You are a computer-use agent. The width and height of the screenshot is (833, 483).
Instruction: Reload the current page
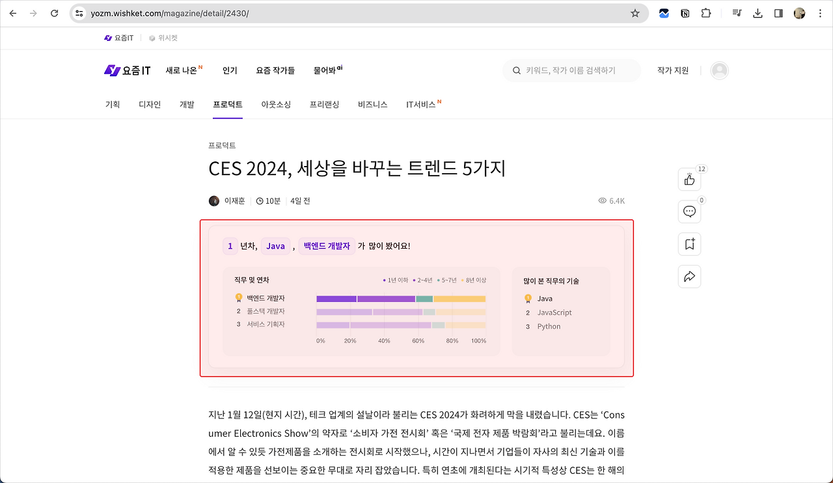[x=55, y=13]
